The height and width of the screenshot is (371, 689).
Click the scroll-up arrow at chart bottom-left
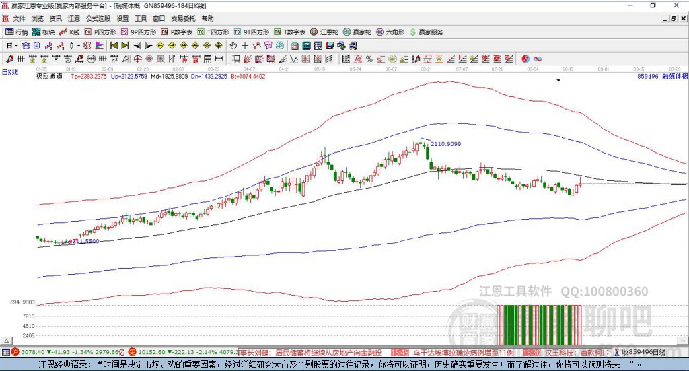point(6,341)
